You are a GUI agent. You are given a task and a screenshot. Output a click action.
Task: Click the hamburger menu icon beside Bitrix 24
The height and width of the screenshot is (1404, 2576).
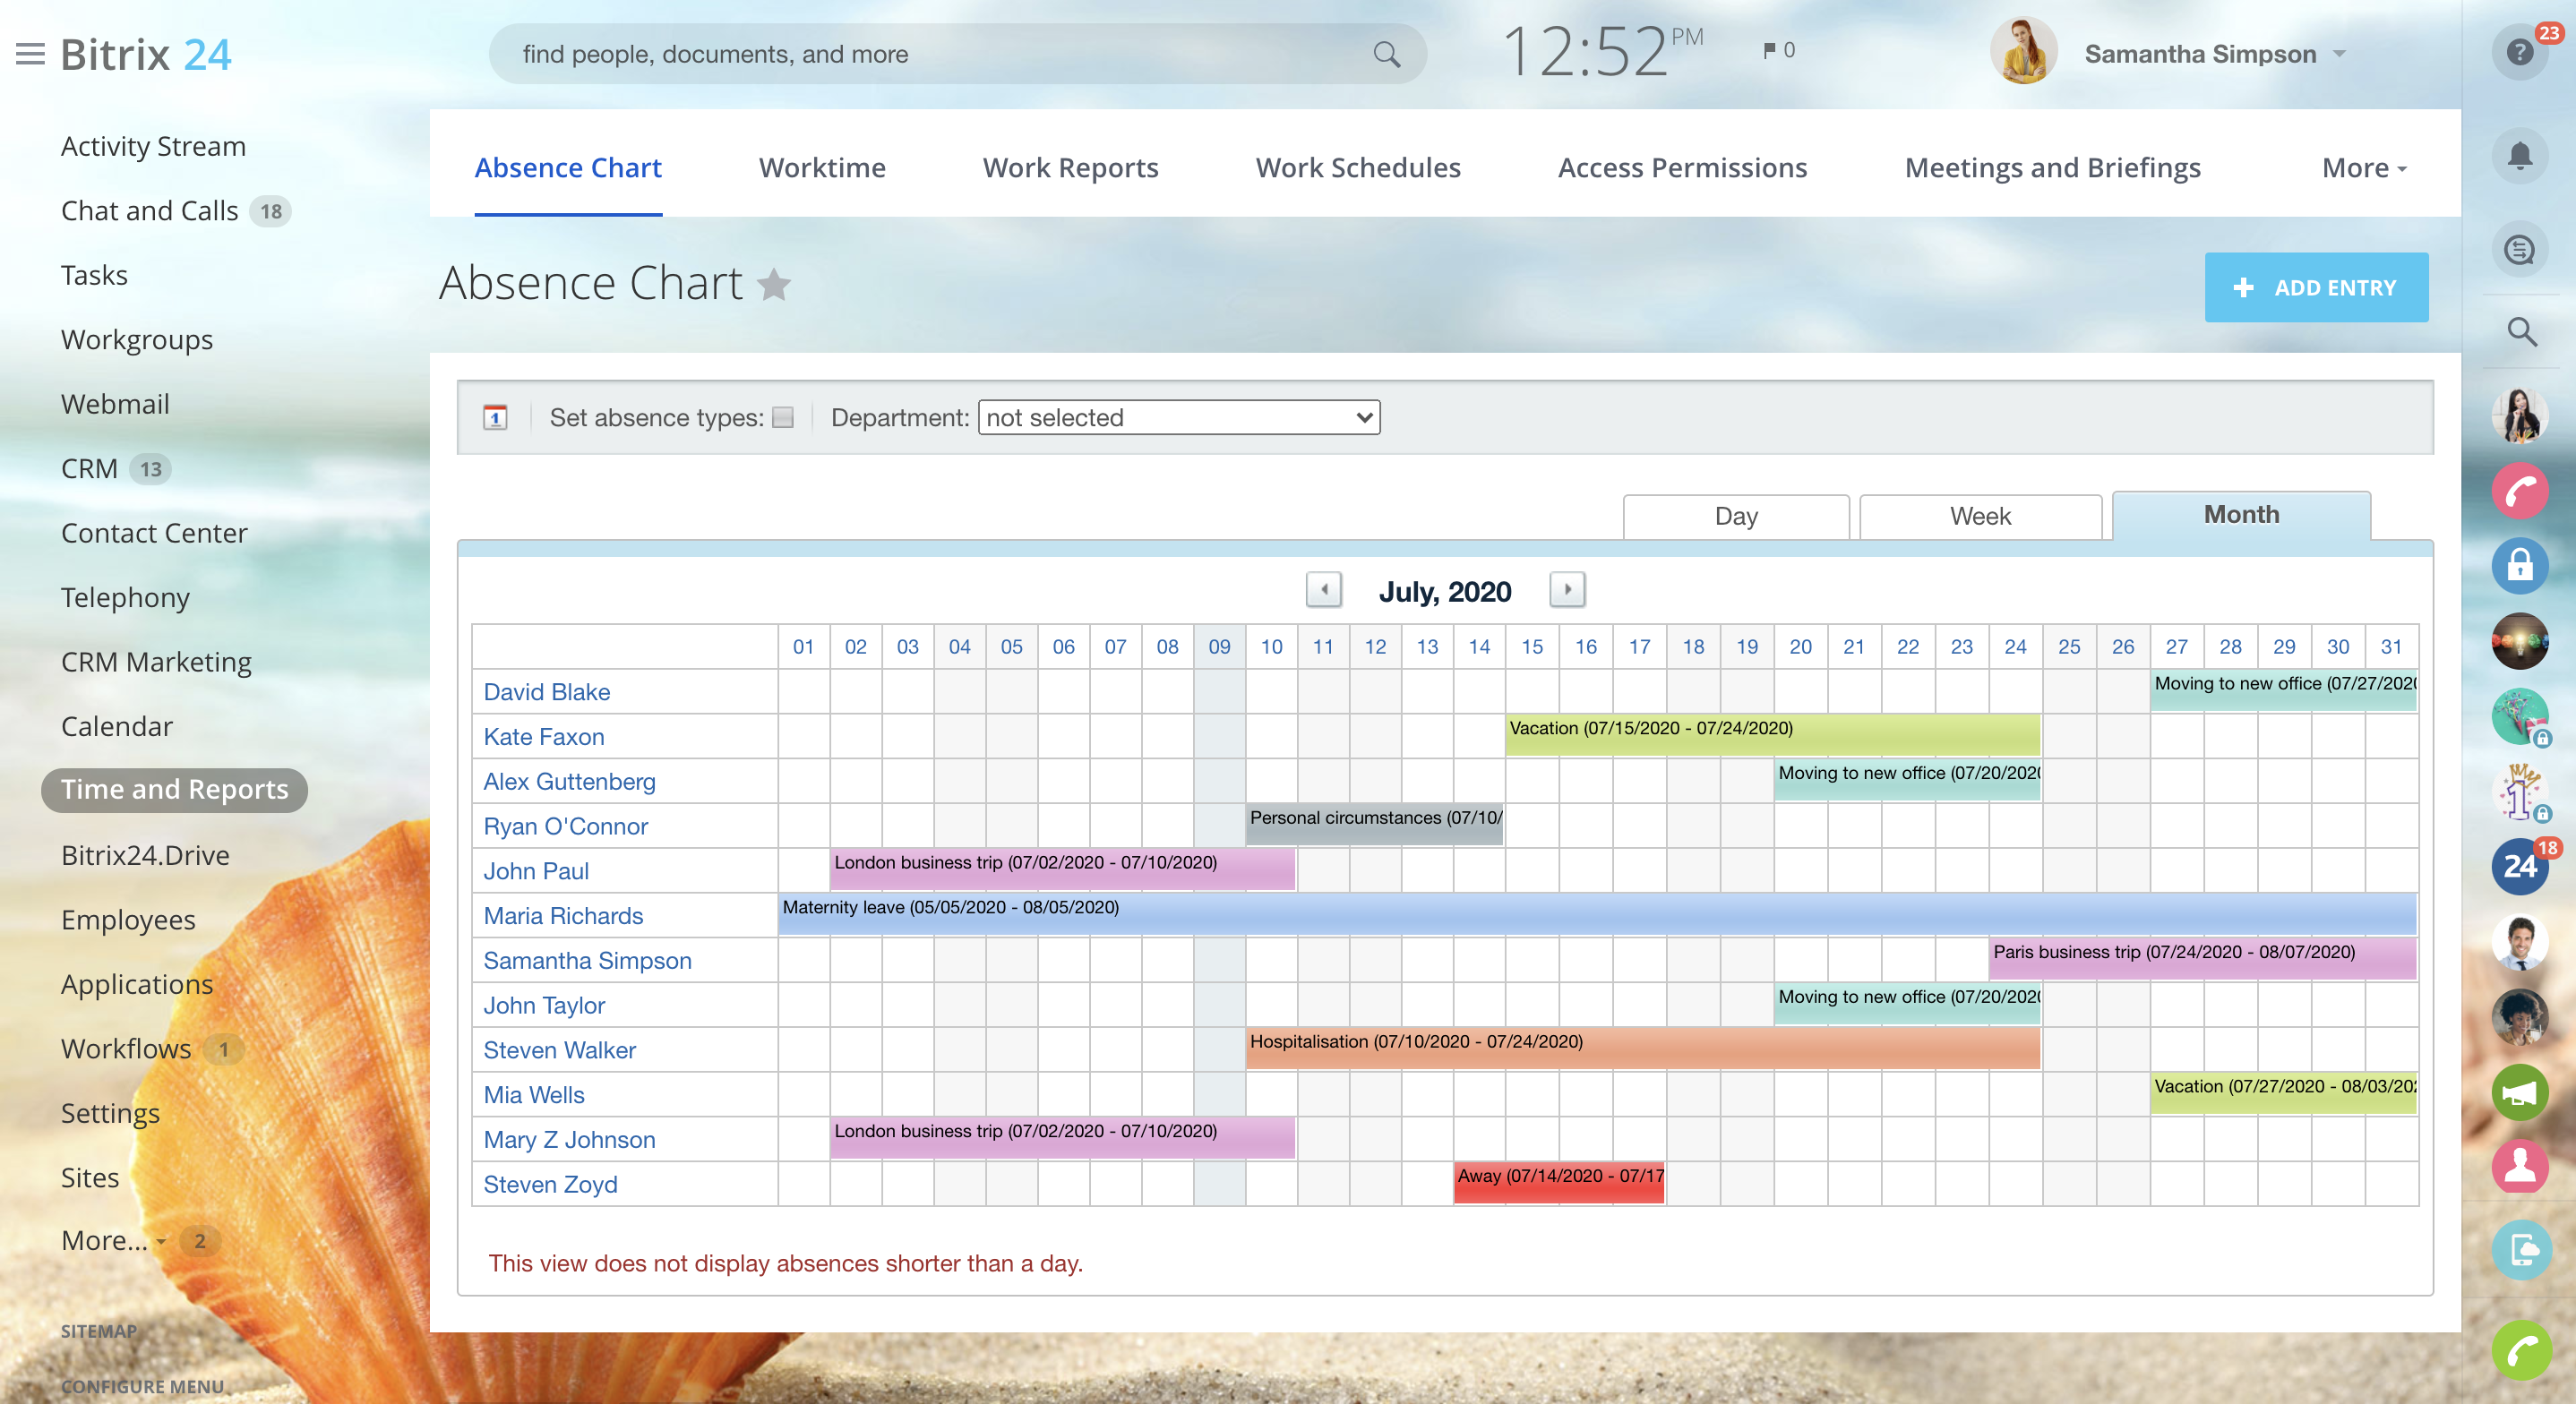tap(30, 54)
